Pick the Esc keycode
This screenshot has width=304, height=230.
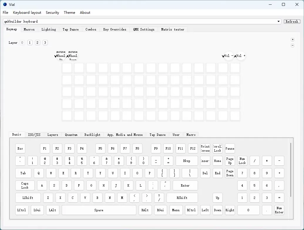point(20,148)
